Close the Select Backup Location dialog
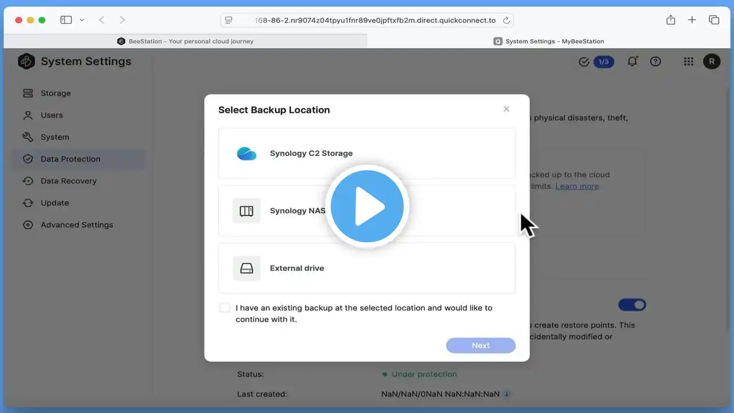The height and width of the screenshot is (413, 734). 506,109
